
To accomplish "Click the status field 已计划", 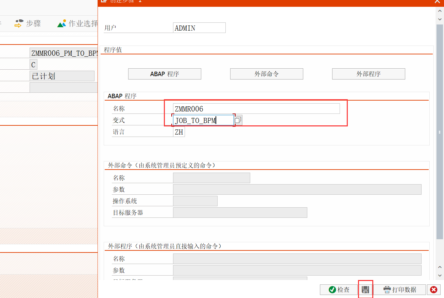I will click(62, 76).
